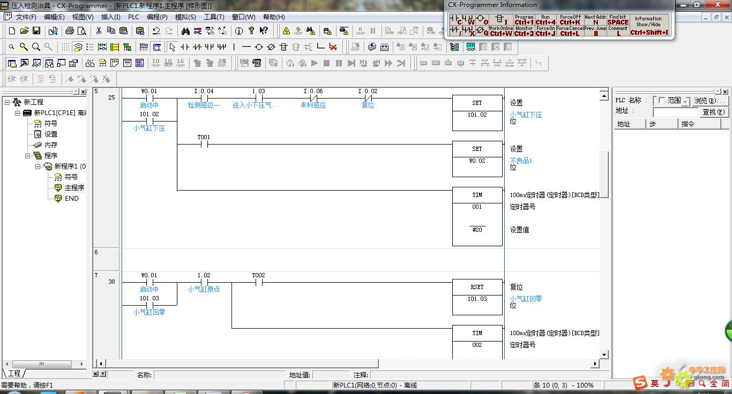Select 内存 in the project tree
Image resolution: width=732 pixels, height=394 pixels.
point(51,145)
